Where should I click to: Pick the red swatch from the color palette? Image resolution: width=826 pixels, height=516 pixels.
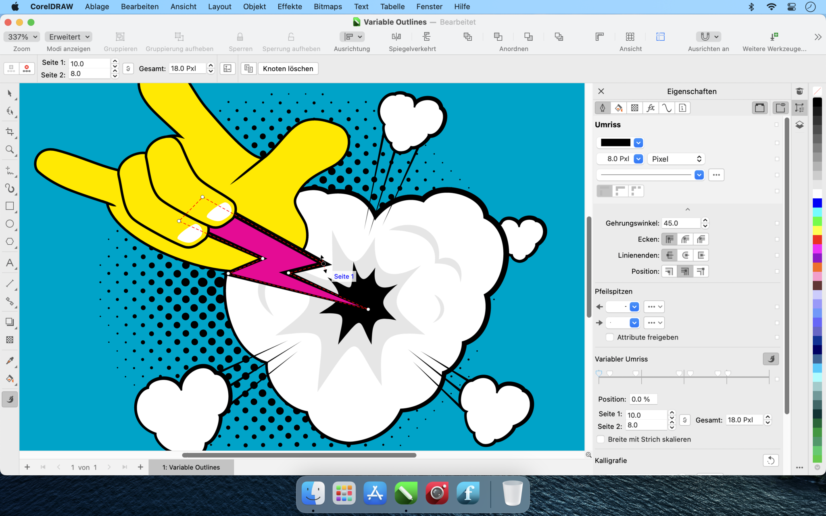pyautogui.click(x=817, y=239)
